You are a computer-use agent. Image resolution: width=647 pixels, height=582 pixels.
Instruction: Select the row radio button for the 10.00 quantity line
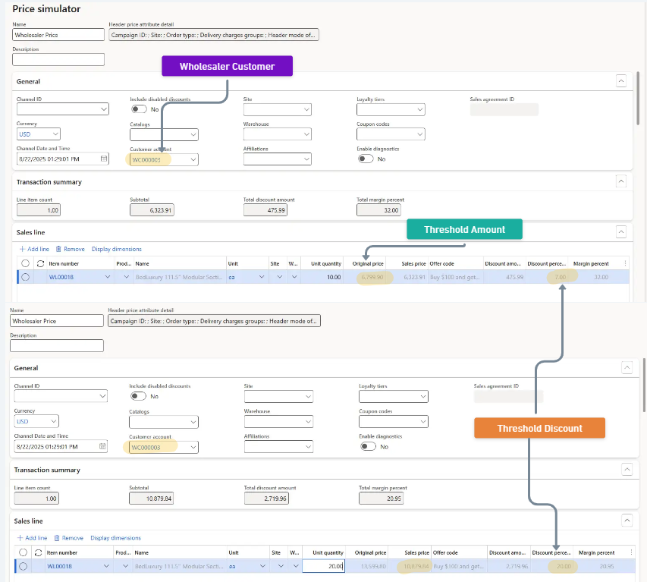[x=26, y=278]
